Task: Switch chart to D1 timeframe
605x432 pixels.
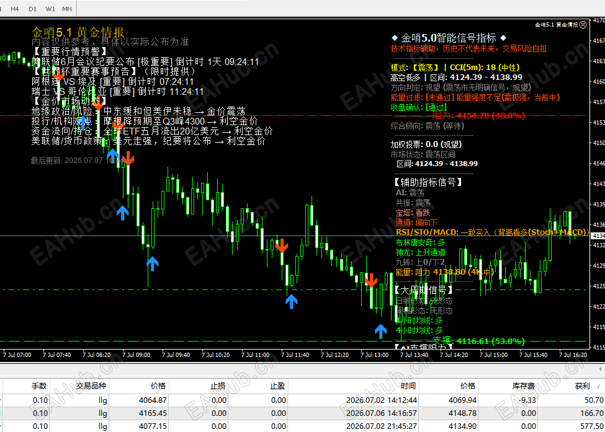Action: pos(32,9)
